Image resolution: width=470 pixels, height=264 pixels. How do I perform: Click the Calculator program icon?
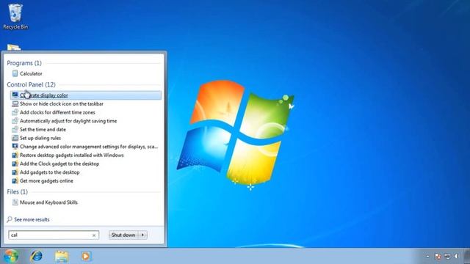click(x=15, y=73)
